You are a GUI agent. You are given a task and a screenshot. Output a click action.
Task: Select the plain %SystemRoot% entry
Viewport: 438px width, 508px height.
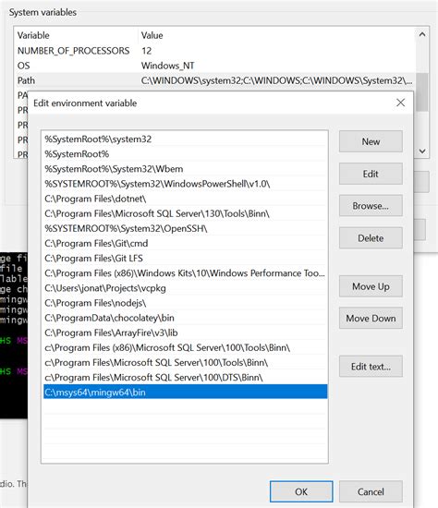point(185,154)
